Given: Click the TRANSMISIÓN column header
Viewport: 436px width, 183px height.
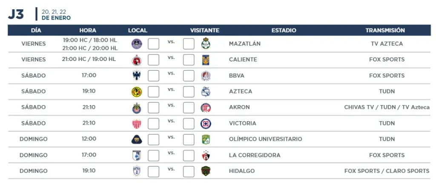Looking at the screenshot, I should point(385,30).
